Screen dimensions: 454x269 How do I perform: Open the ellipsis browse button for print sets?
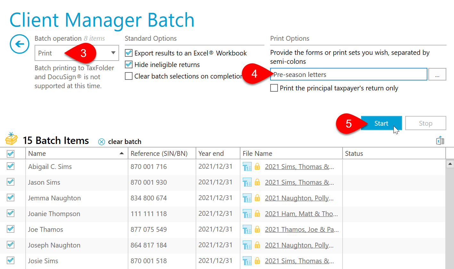(x=437, y=75)
